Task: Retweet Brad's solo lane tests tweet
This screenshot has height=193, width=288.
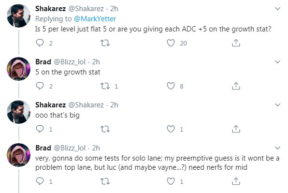Action: 105,181
